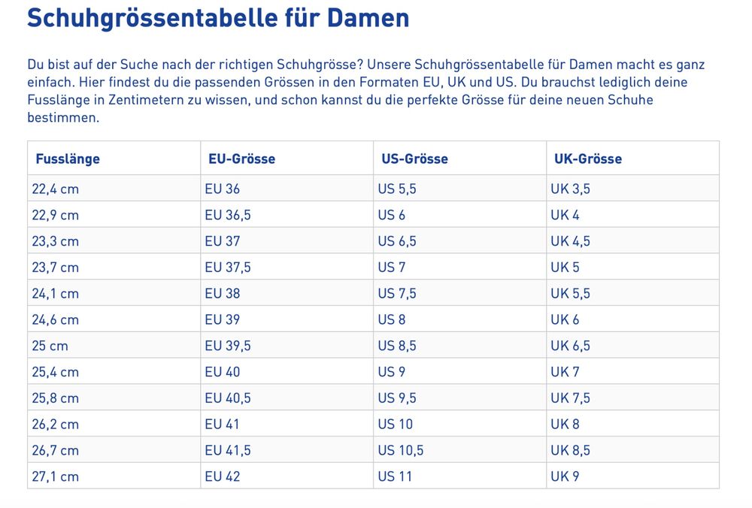752x508 pixels.
Task: Click the 24,1 cm cell
Action: [x=114, y=293]
